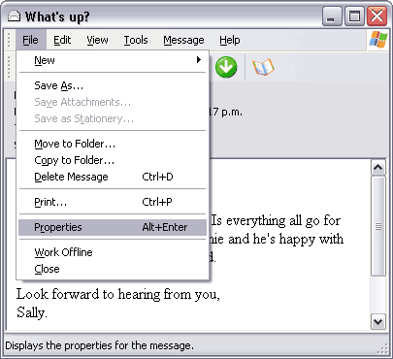Expand the New submenu
This screenshot has height=359, width=393.
pyautogui.click(x=113, y=60)
